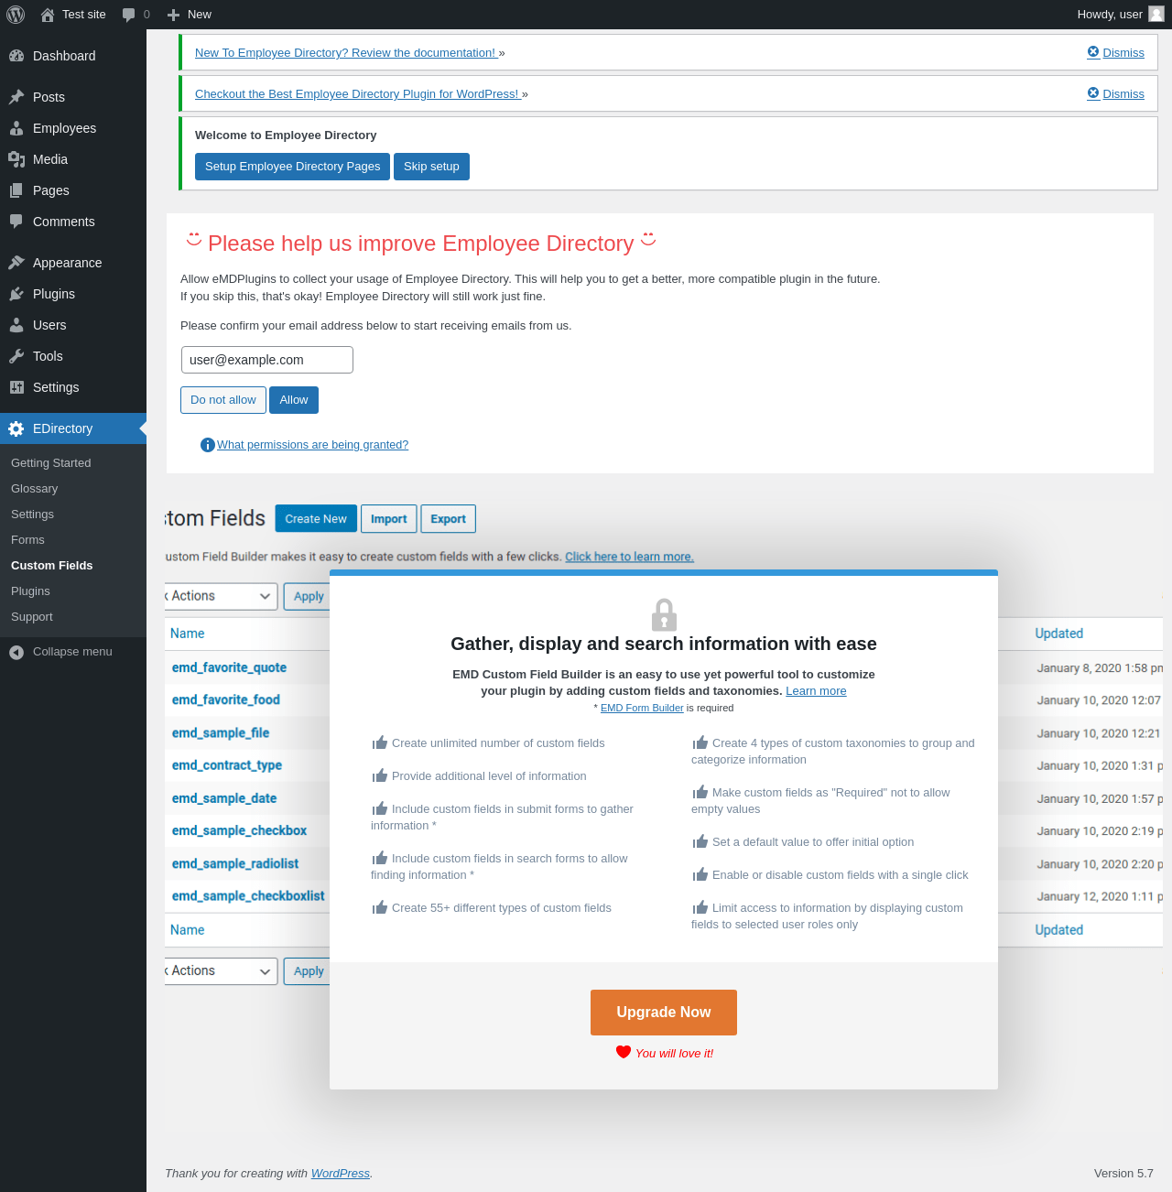Open Support submenu item
The image size is (1172, 1192).
32,617
